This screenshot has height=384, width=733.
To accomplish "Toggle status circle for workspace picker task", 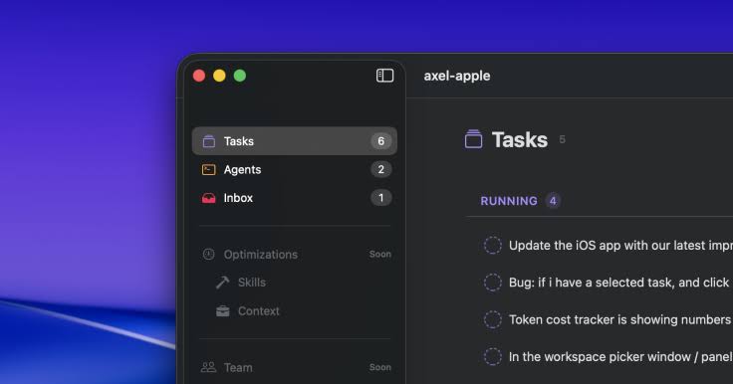I will pos(492,356).
